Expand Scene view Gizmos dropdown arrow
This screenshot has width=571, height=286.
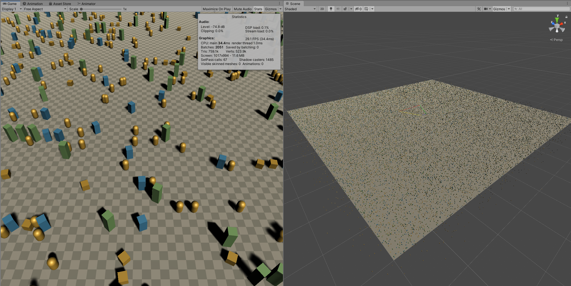click(509, 9)
